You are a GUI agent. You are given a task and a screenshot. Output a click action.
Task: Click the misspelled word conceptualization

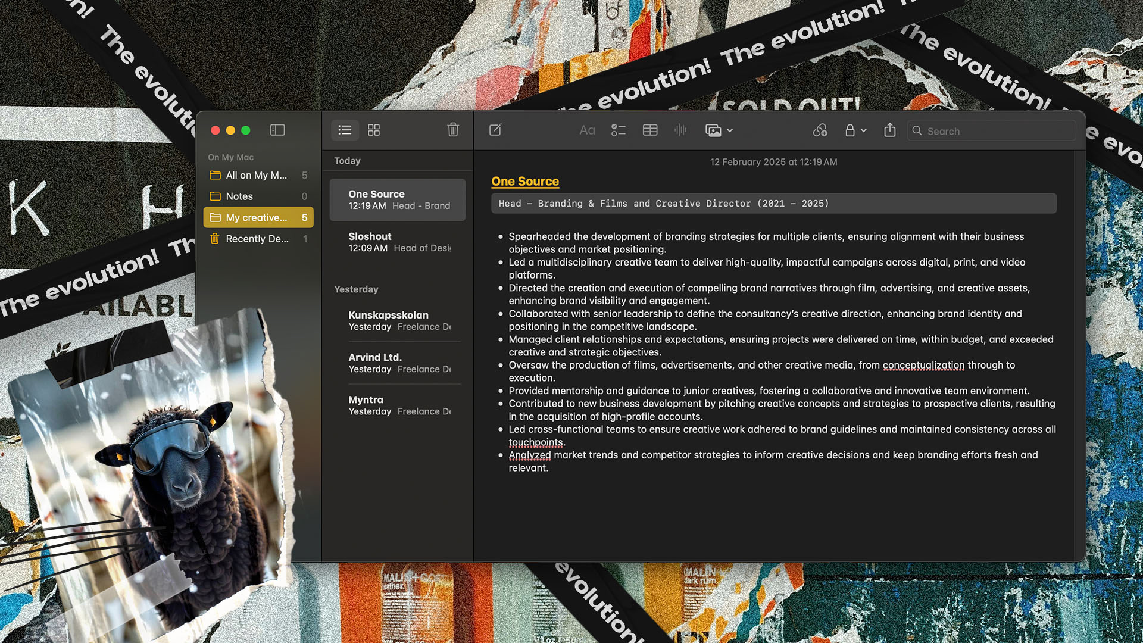tap(923, 365)
